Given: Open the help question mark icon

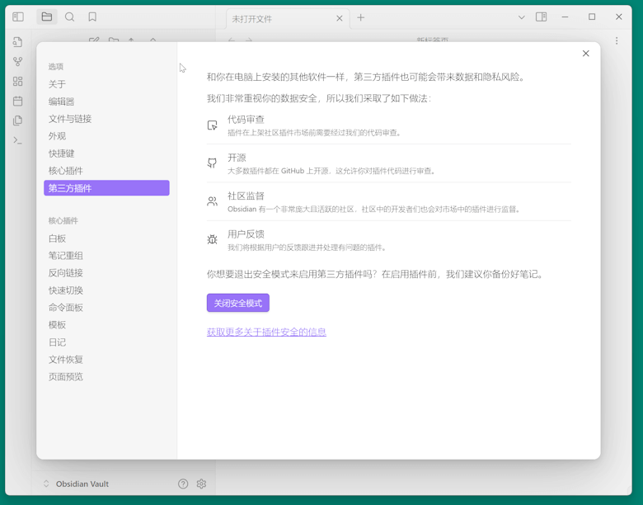Looking at the screenshot, I should tap(183, 484).
